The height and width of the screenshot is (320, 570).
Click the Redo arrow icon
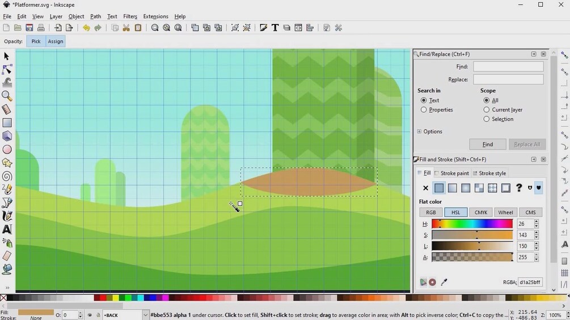click(x=98, y=28)
